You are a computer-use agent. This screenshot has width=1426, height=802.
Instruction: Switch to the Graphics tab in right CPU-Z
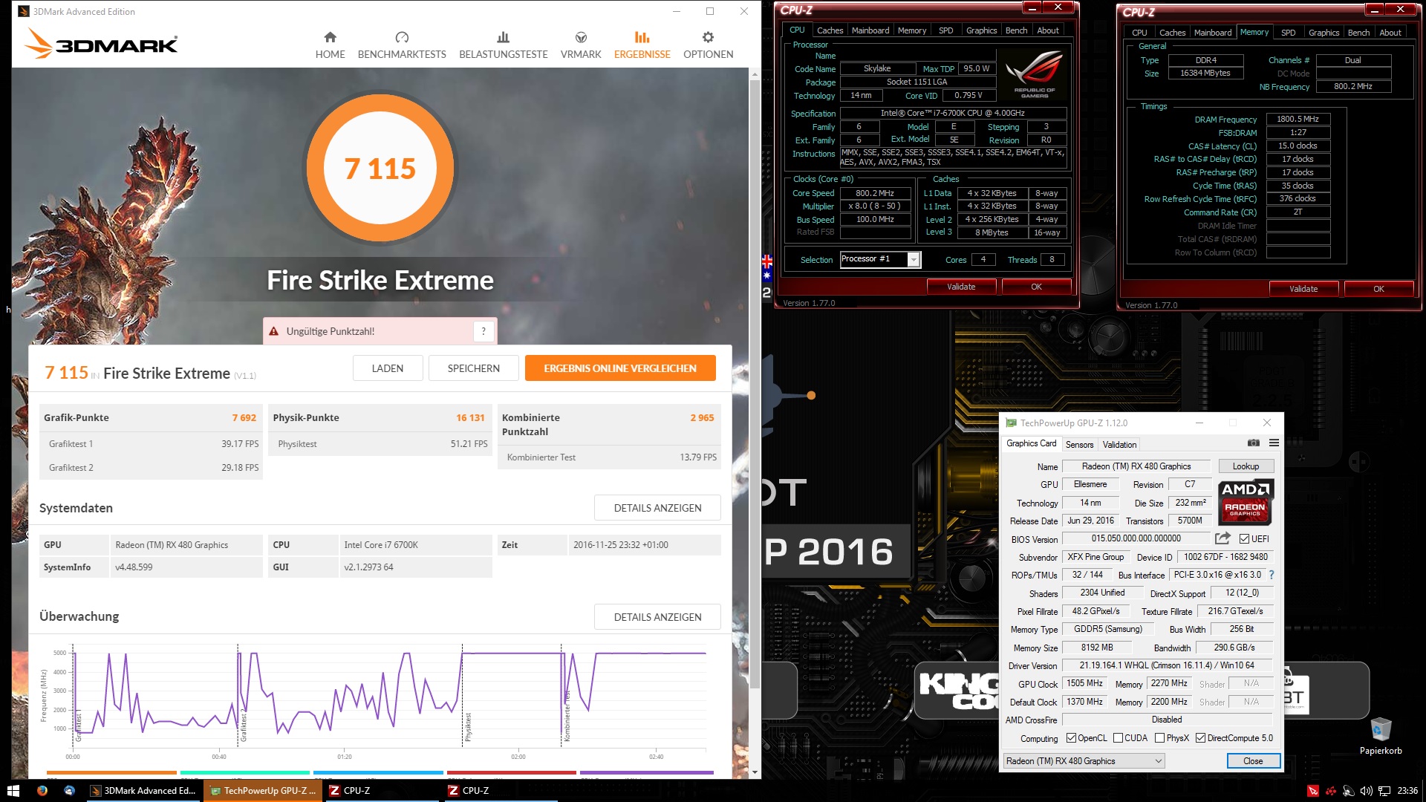1324,33
